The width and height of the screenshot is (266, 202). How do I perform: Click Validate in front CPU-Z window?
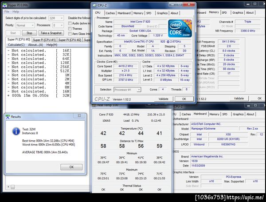tap(163, 99)
